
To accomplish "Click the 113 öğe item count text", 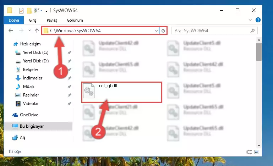I will click(x=15, y=151).
